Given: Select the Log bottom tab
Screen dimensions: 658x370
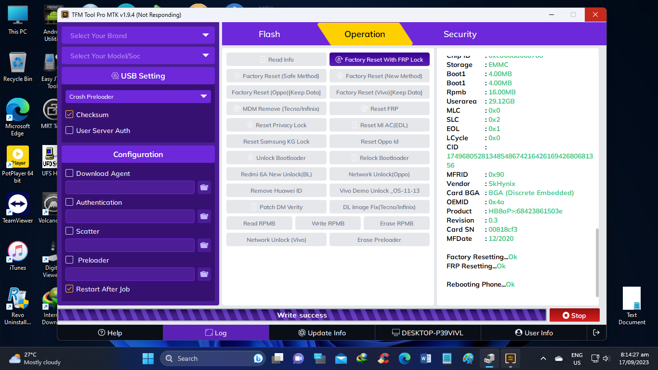Looking at the screenshot, I should [x=216, y=332].
